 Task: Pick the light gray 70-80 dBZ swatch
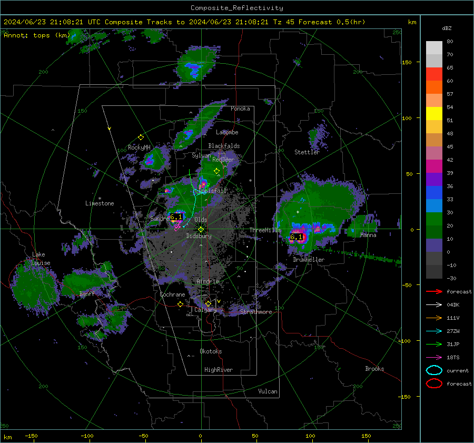pos(434,48)
